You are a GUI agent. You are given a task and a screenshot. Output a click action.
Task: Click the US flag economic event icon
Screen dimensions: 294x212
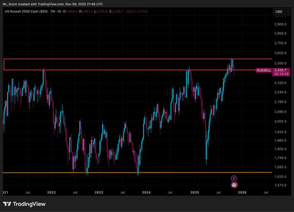[x=234, y=185]
